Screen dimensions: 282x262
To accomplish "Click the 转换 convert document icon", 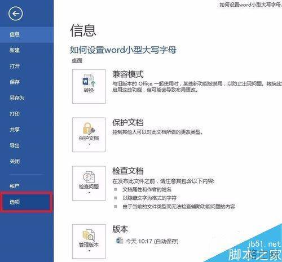I will point(89,86).
